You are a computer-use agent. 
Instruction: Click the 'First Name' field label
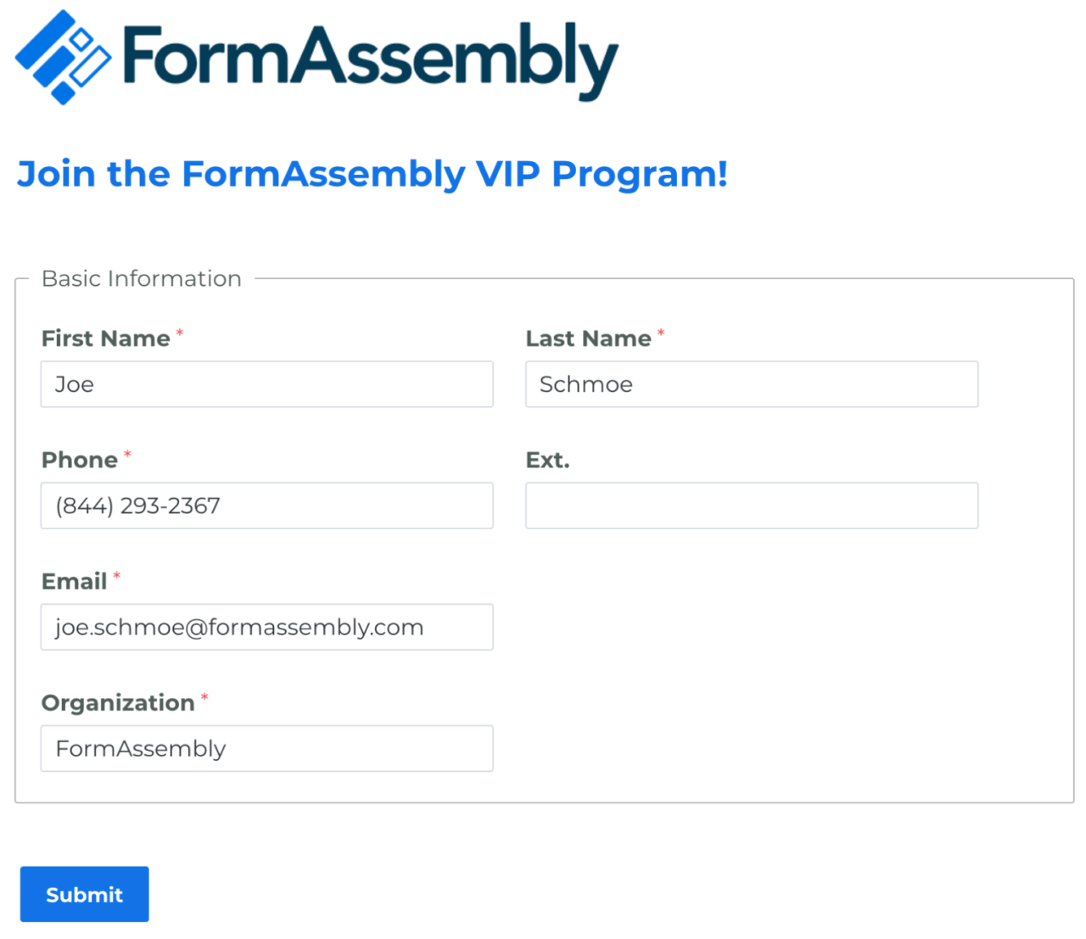coord(105,338)
